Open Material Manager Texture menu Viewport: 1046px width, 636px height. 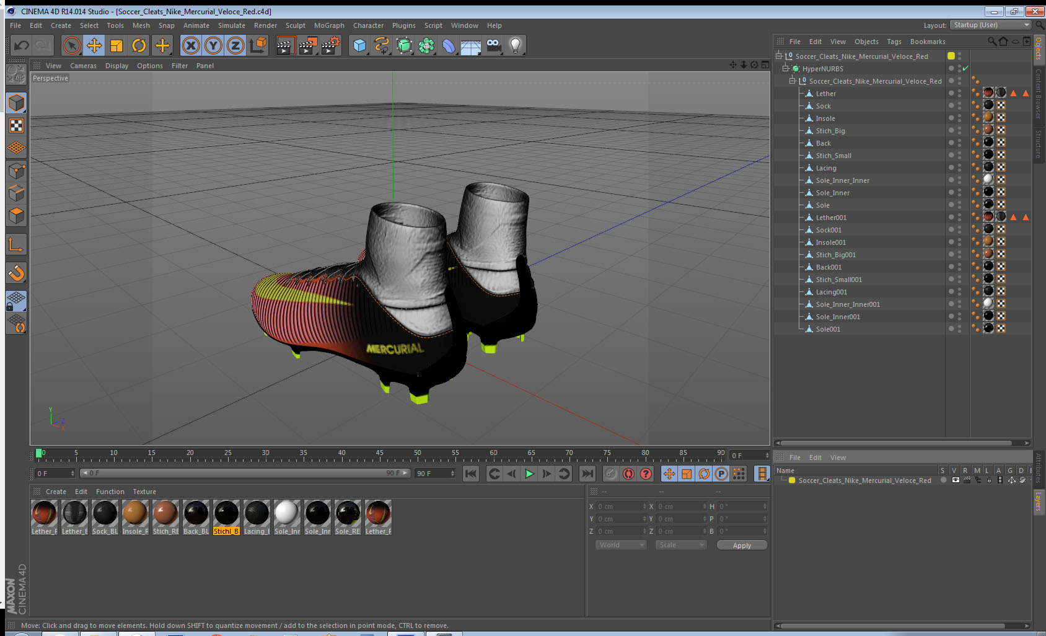click(144, 492)
